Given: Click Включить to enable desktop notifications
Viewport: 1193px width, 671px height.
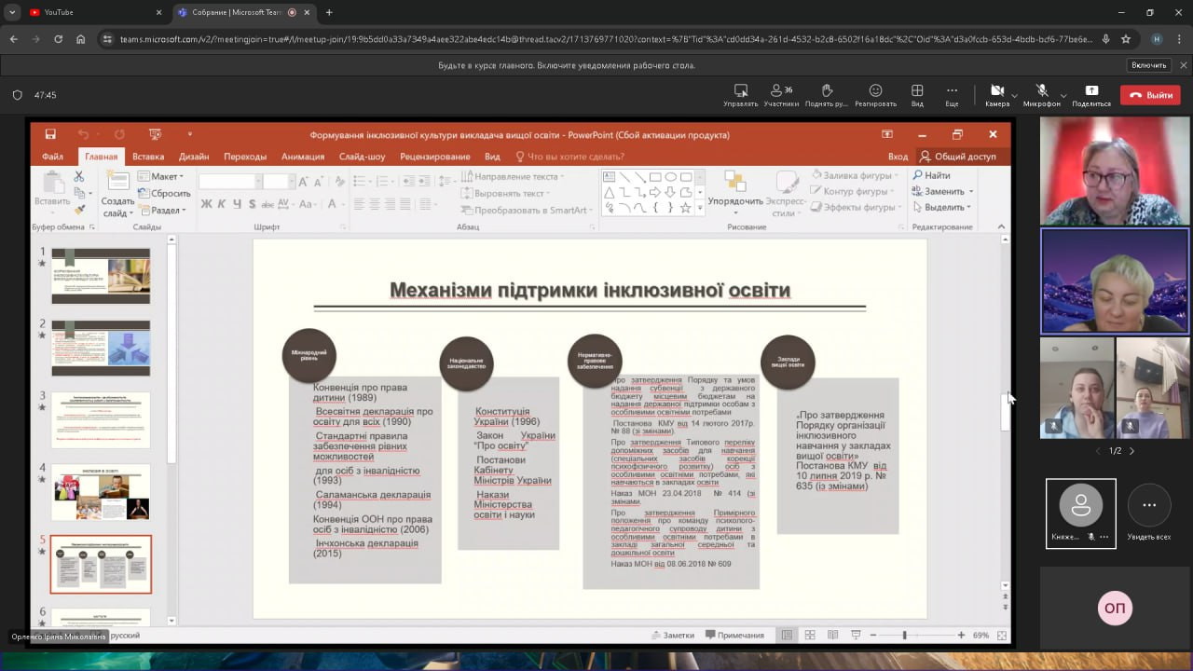Looking at the screenshot, I should (x=1148, y=65).
